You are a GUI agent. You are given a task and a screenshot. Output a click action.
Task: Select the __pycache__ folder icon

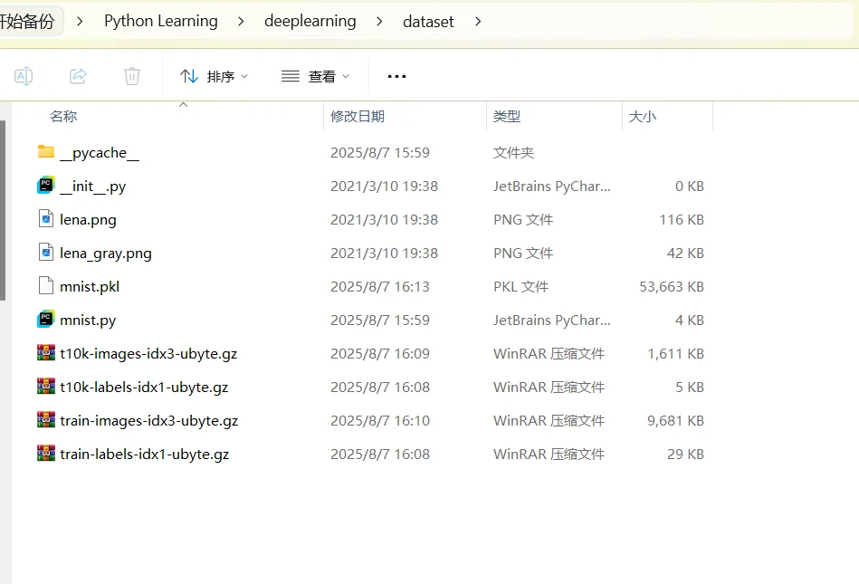tap(46, 152)
